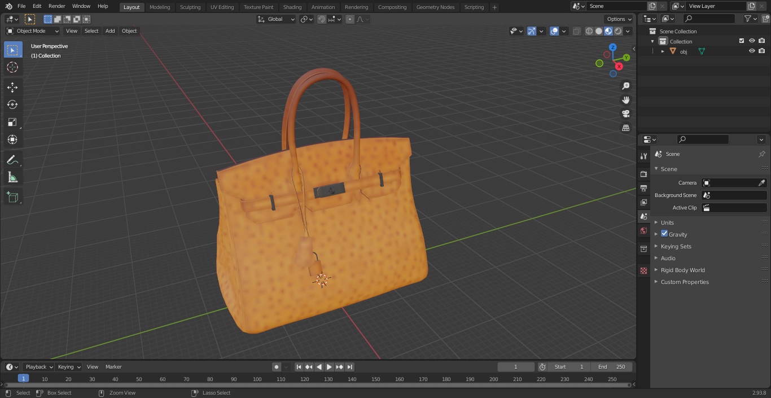The width and height of the screenshot is (771, 398).
Task: Uncheck Collection exclude-from-view-layer checkbox
Action: click(x=742, y=41)
